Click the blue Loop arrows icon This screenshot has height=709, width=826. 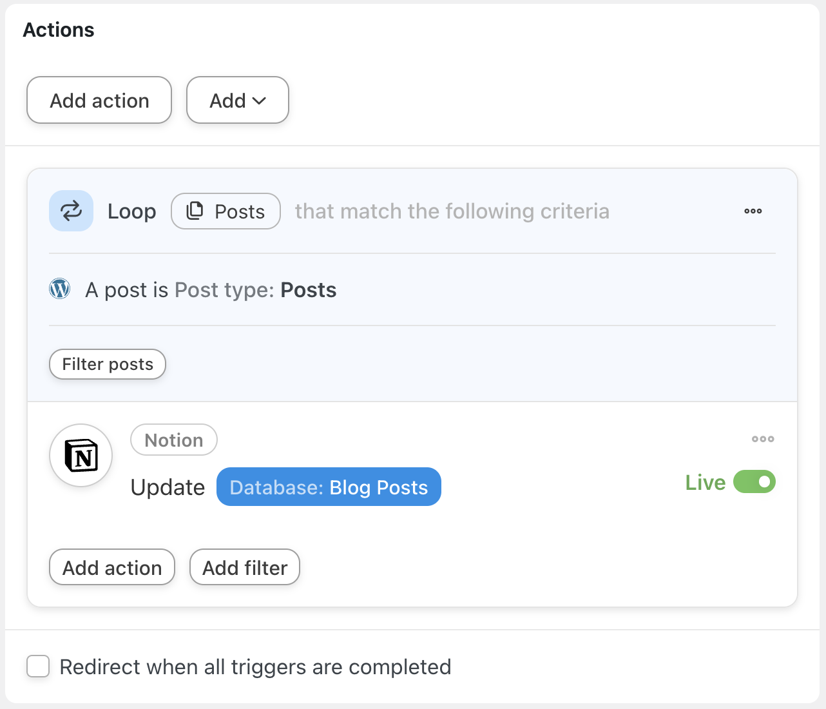coord(71,211)
